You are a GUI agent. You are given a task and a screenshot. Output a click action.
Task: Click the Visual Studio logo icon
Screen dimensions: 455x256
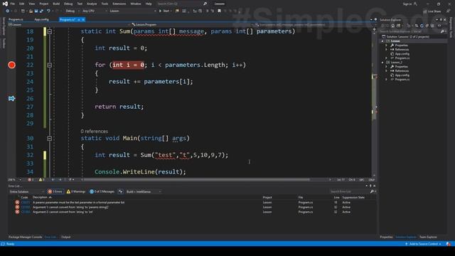5,4
